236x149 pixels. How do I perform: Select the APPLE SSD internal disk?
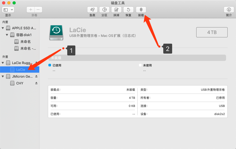[20, 28]
